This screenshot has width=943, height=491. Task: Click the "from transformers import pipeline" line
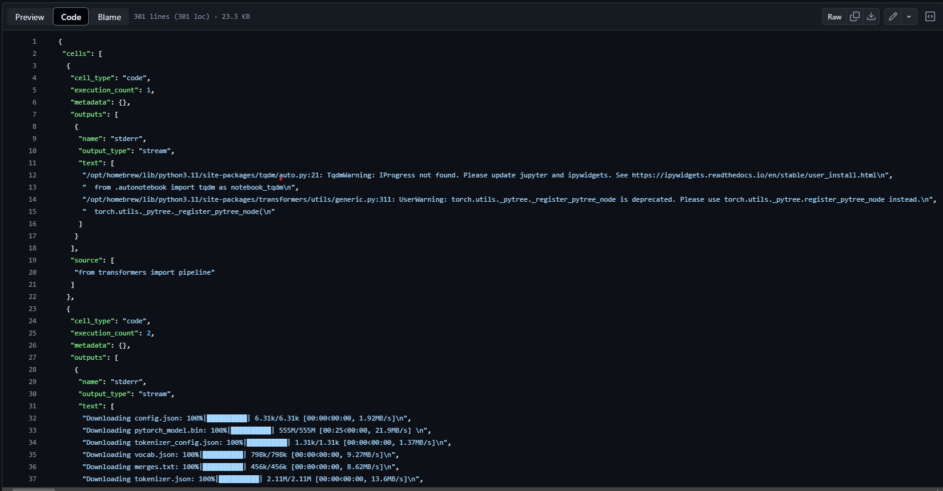point(145,272)
